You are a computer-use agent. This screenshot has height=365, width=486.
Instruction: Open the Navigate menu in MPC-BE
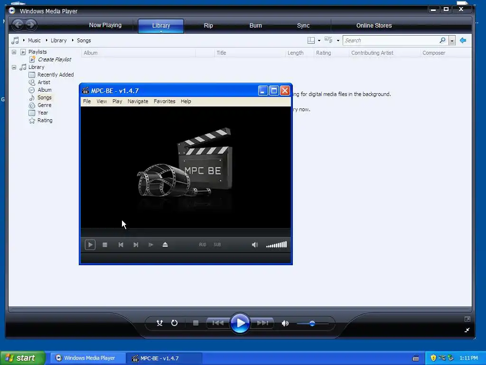tap(138, 101)
